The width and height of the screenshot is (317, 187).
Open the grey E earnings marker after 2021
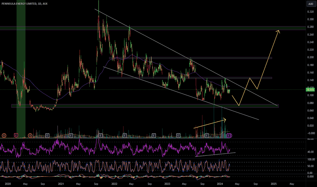tap(71, 136)
